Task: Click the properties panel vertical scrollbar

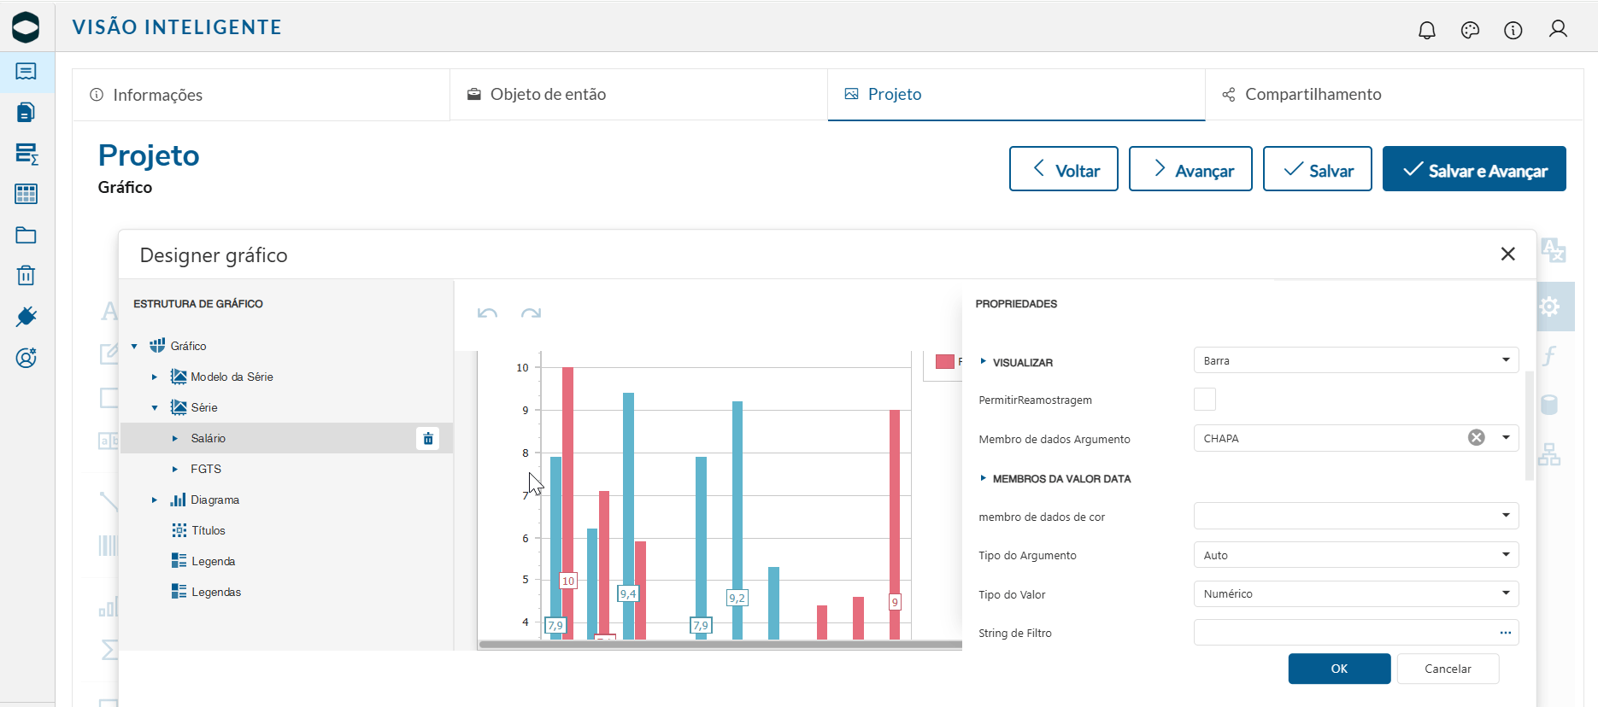Action: click(1530, 425)
